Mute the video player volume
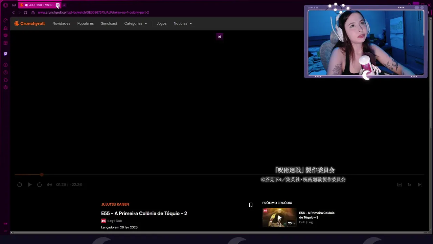Image resolution: width=433 pixels, height=244 pixels. coord(49,185)
